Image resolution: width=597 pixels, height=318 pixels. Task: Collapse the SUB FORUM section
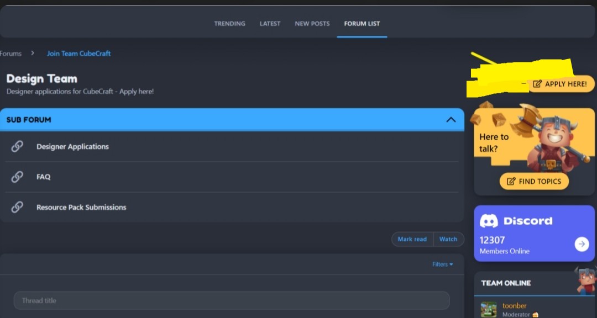coord(451,120)
